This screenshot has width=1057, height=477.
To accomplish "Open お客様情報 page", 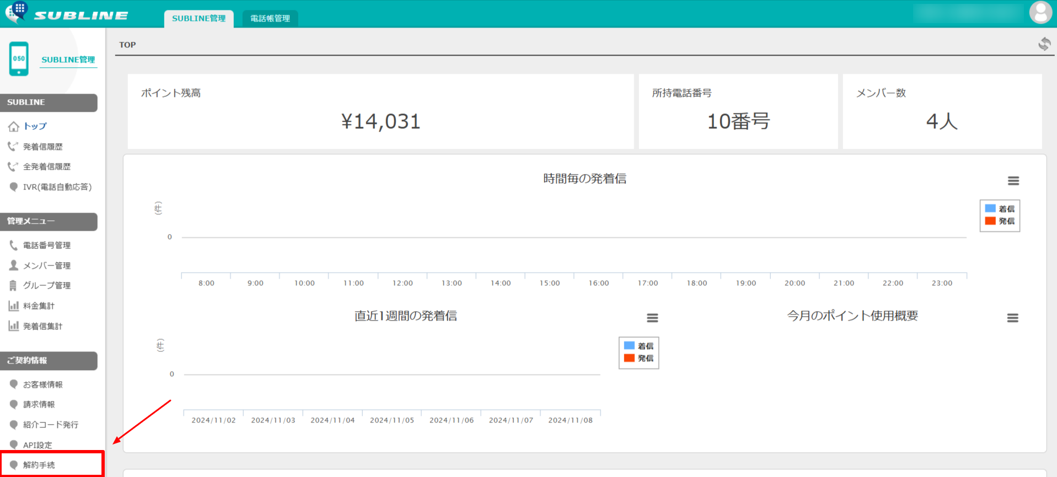I will [x=43, y=384].
